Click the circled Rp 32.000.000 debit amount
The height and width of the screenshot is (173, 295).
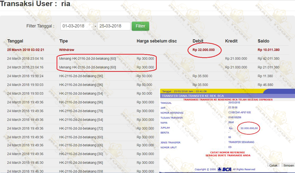coord(204,50)
